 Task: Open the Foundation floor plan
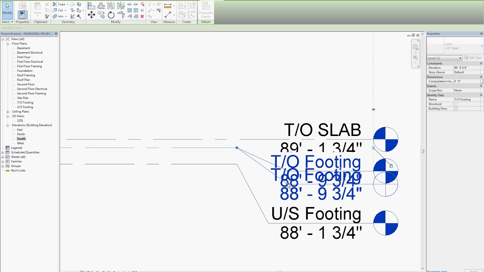25,71
